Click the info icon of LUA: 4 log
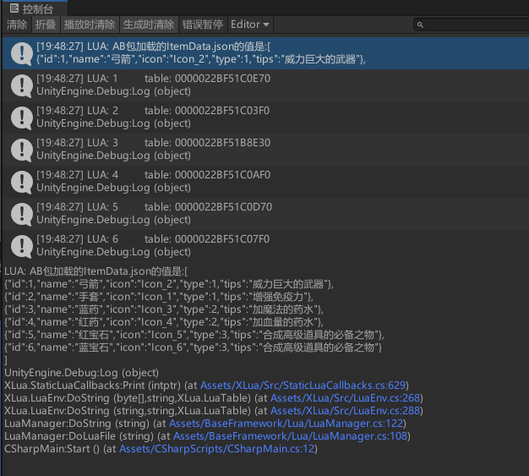529x476 pixels. 20,181
